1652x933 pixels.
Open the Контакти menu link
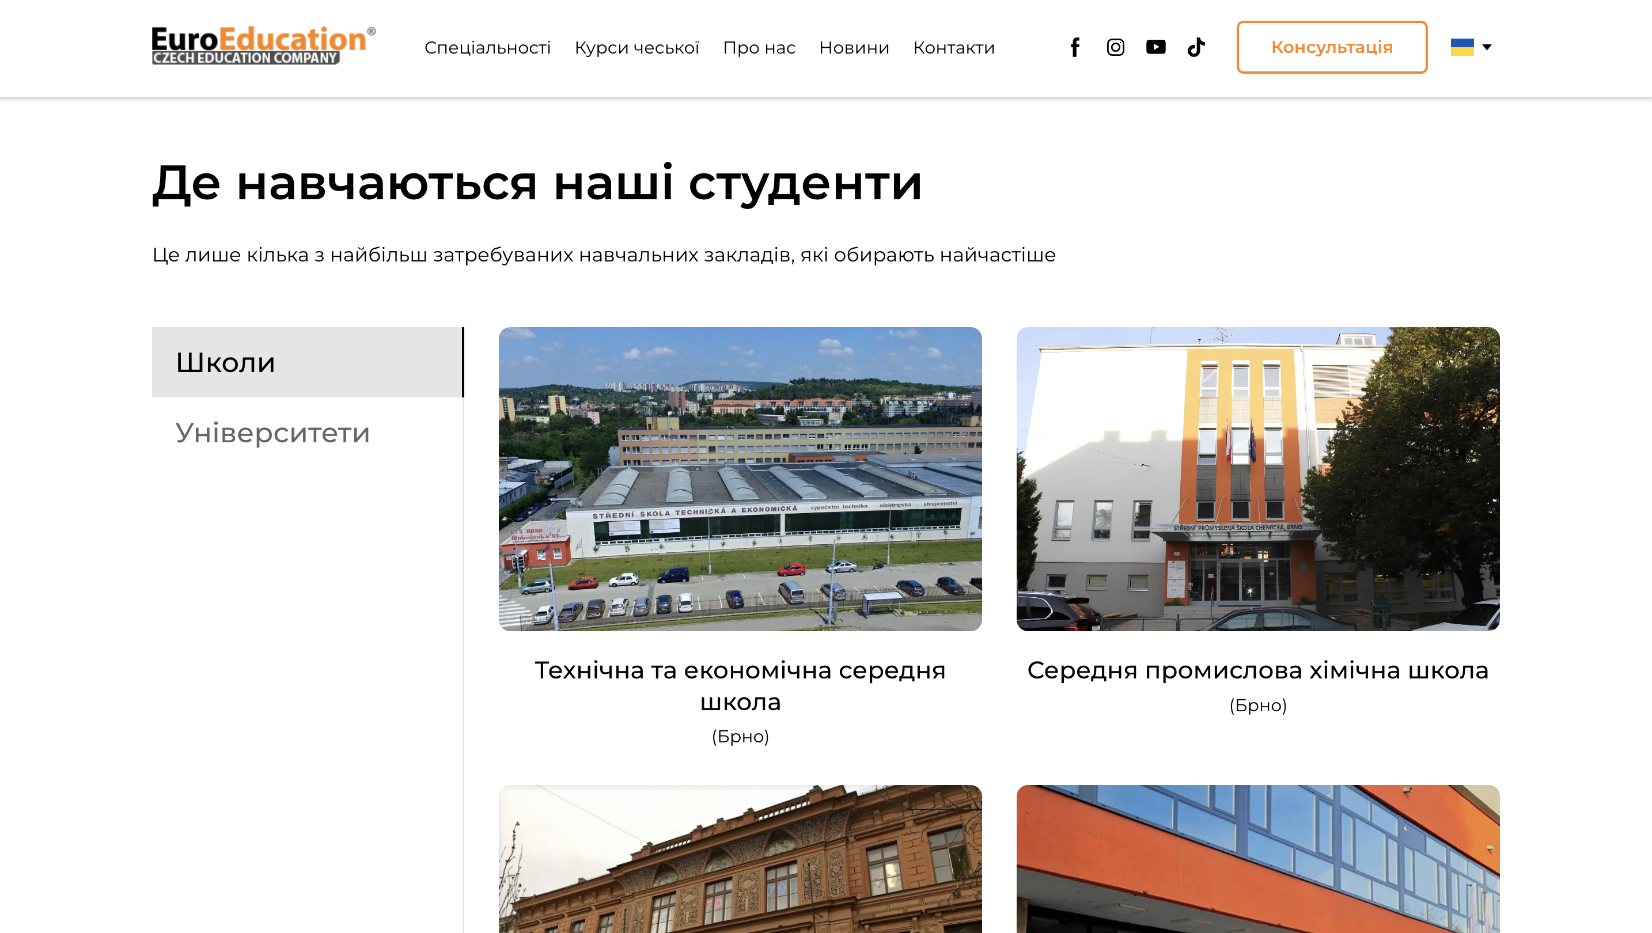pos(954,47)
